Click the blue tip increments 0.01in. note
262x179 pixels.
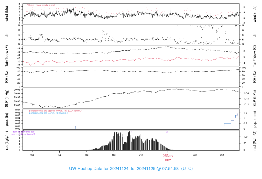click(x=48, y=113)
